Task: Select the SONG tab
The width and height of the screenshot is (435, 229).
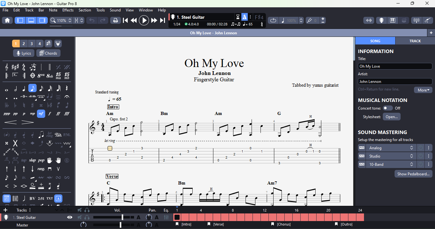Action: [x=375, y=41]
